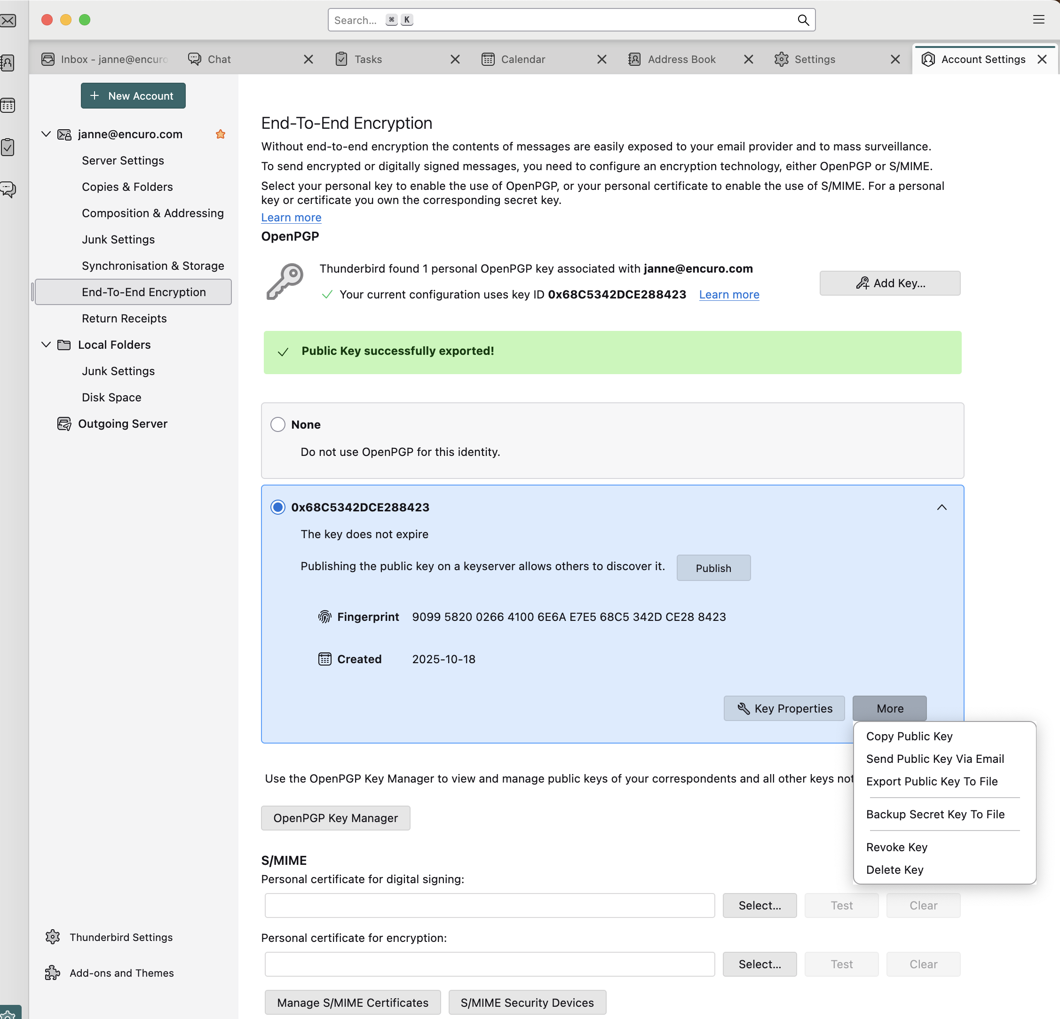Screen dimensions: 1060x1019
Task: Click the settings gear at toolbar bottom
Action: click(8, 1013)
